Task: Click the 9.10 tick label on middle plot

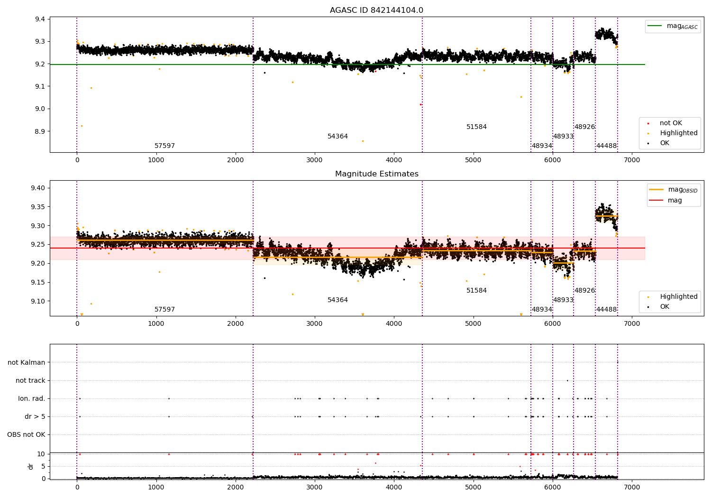Action: [x=38, y=301]
